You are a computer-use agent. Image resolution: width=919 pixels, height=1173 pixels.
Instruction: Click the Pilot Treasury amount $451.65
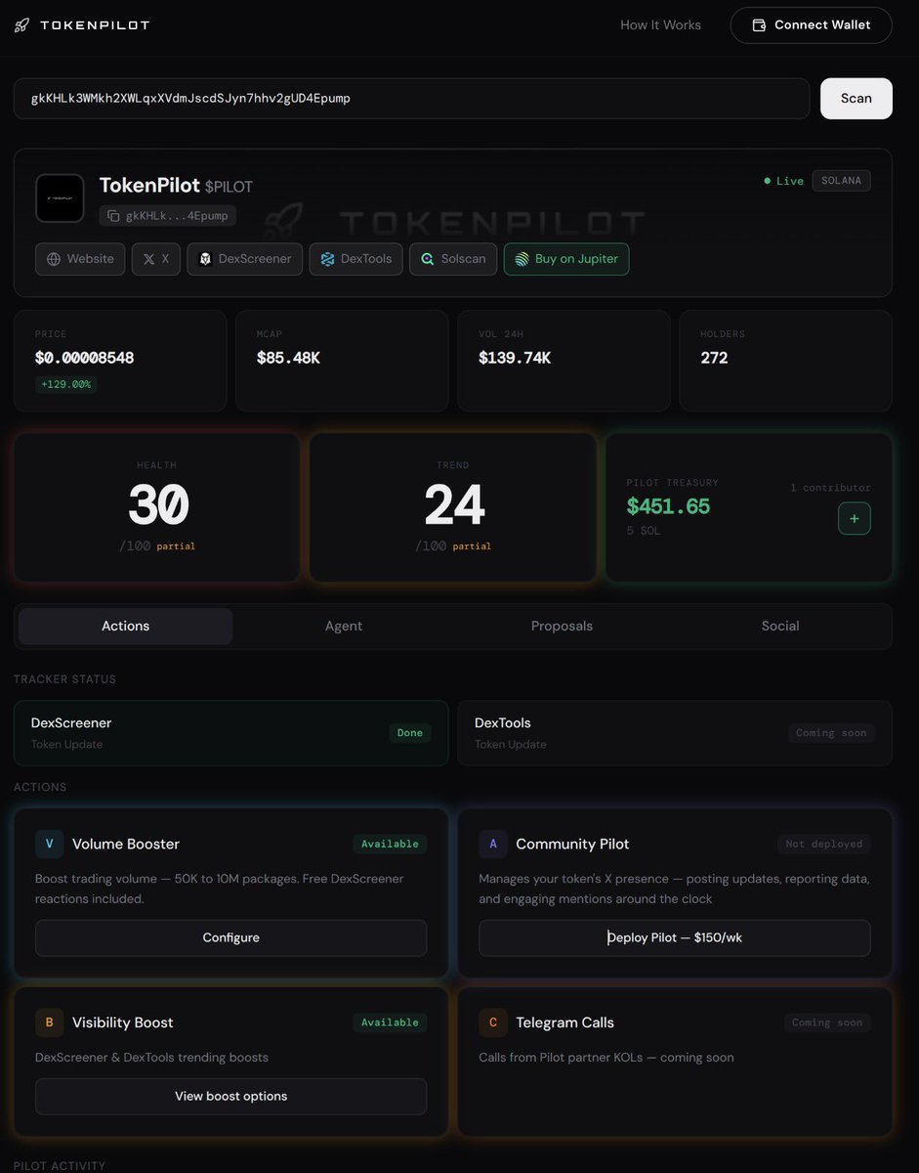tap(668, 506)
